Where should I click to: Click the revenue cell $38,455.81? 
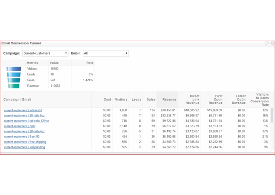click(x=168, y=111)
